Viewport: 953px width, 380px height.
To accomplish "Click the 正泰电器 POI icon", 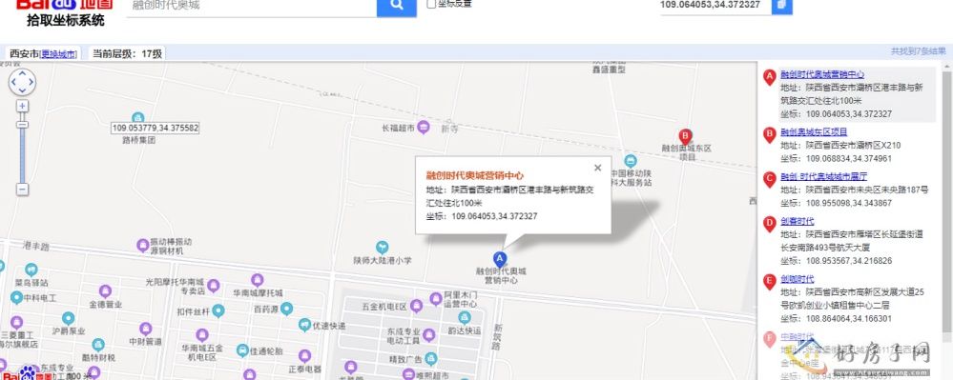I will pyautogui.click(x=304, y=356).
